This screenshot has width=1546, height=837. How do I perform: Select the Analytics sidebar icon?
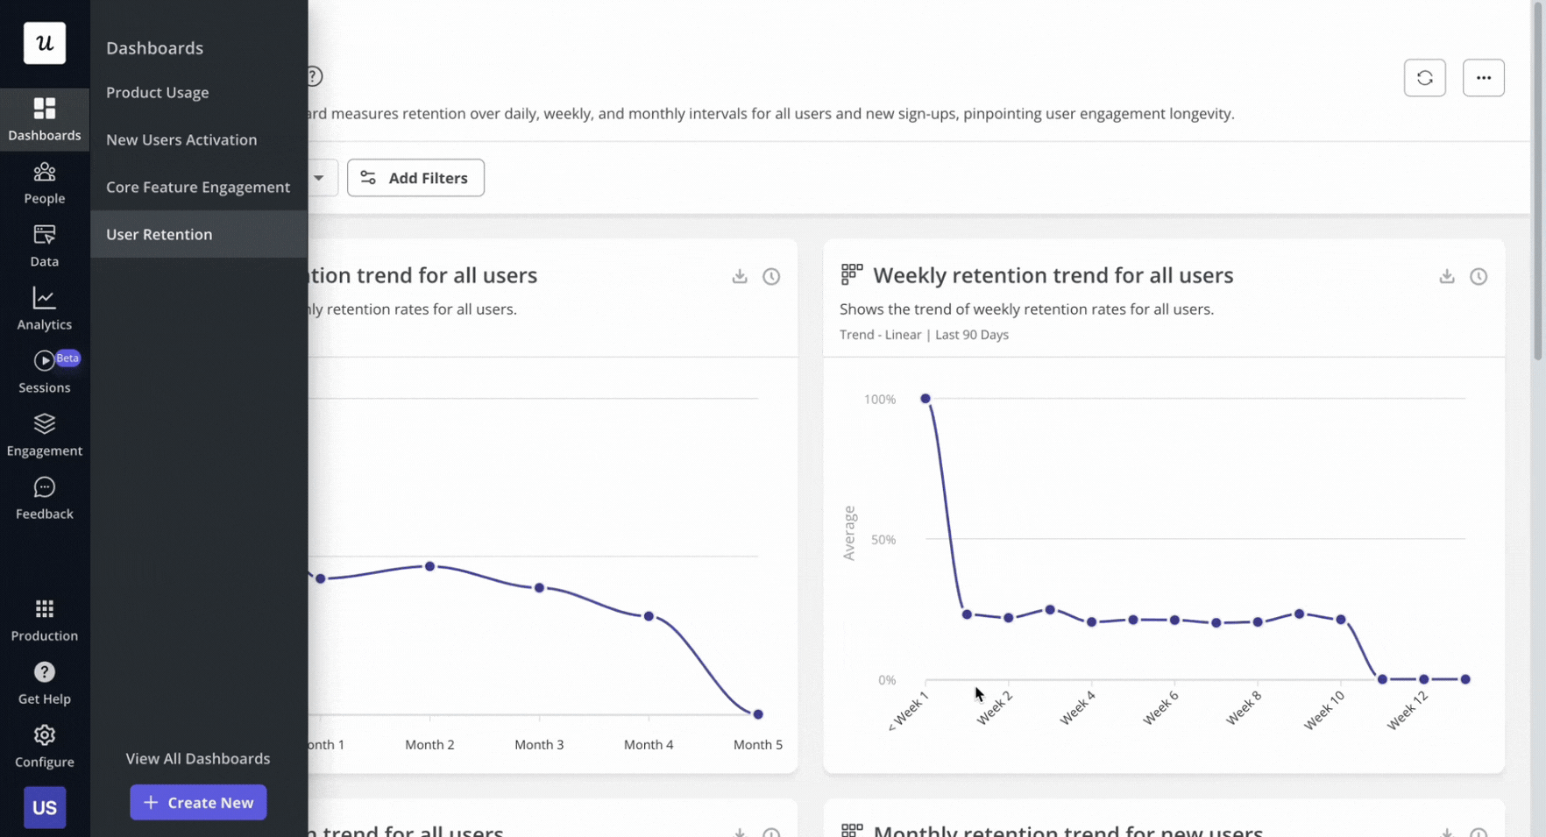44,309
